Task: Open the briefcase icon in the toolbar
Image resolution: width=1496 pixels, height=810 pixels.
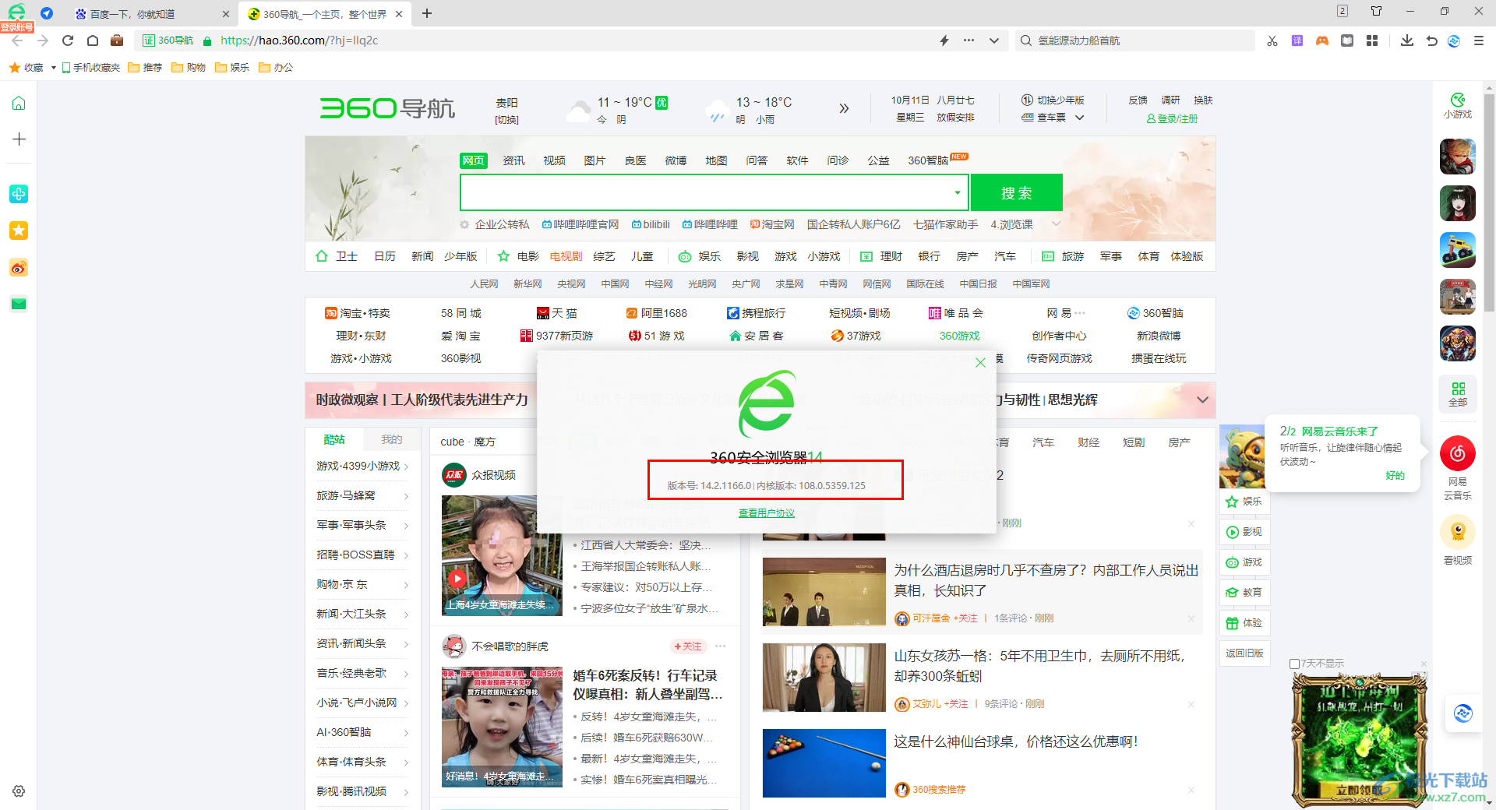Action: pos(117,40)
